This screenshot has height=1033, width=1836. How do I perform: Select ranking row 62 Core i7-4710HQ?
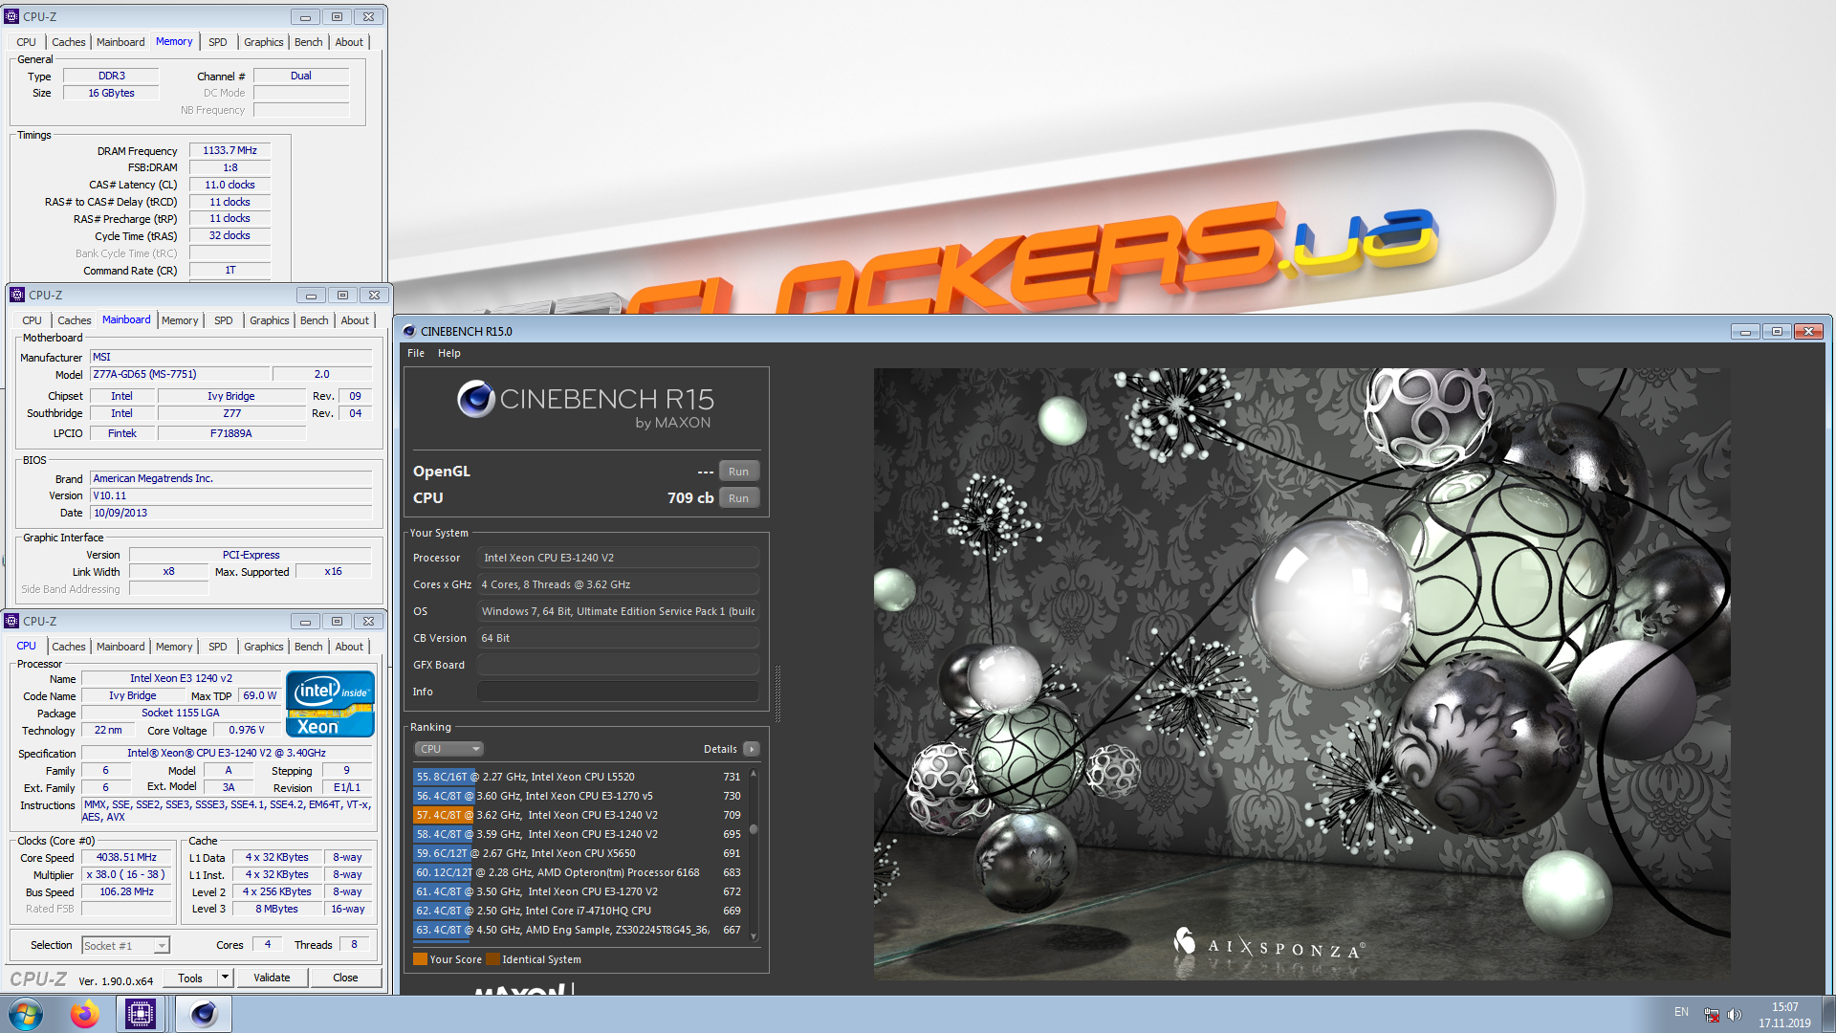(579, 911)
